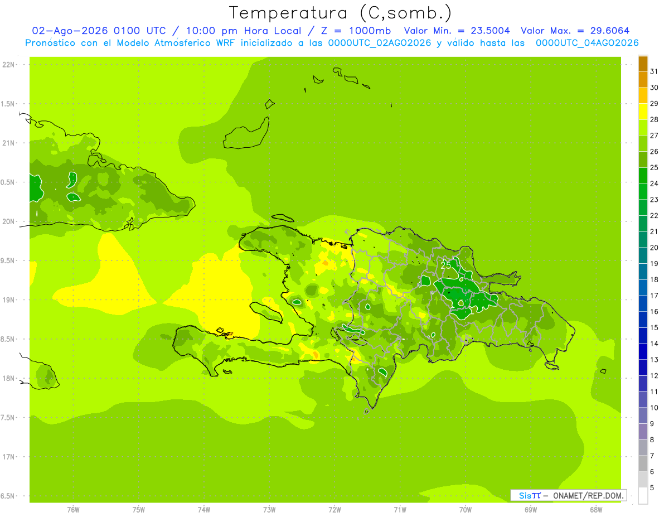Viewport: 669px width, 517px height.
Task: Click the "76W" longitude axis label
Action: pyautogui.click(x=73, y=509)
